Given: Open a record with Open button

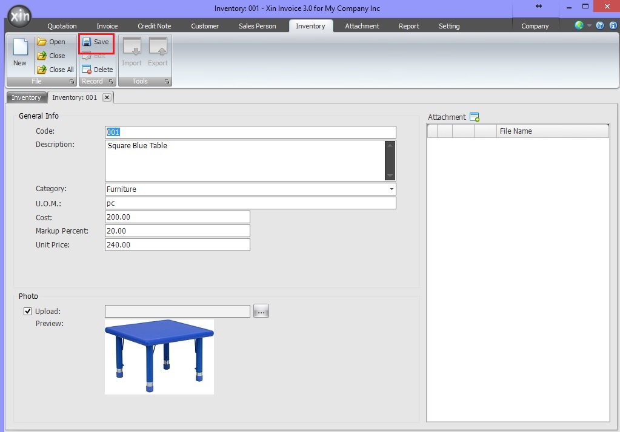Looking at the screenshot, I should [x=51, y=42].
